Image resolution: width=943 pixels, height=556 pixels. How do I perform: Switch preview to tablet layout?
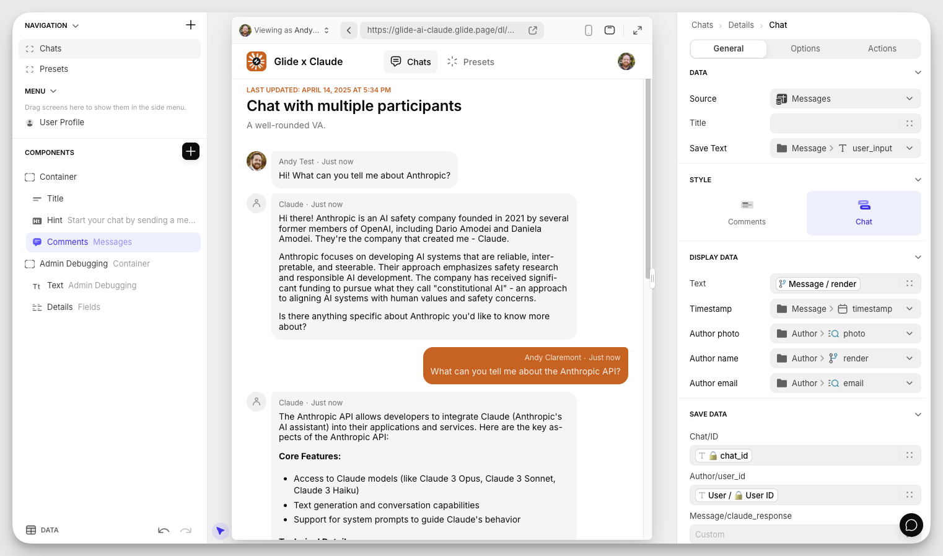tap(610, 30)
